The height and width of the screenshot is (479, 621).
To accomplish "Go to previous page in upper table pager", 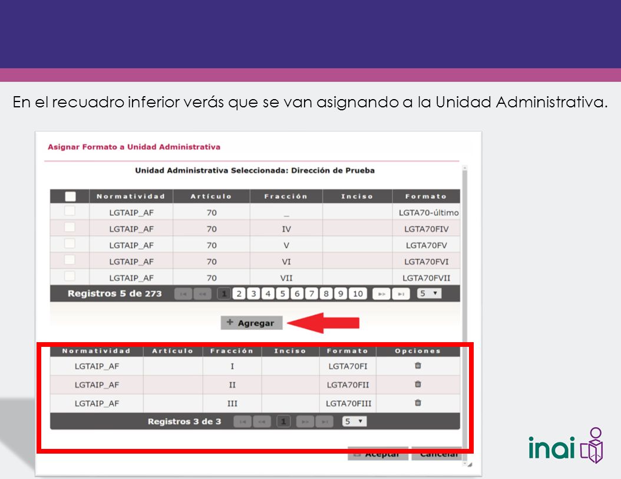I will 202,294.
